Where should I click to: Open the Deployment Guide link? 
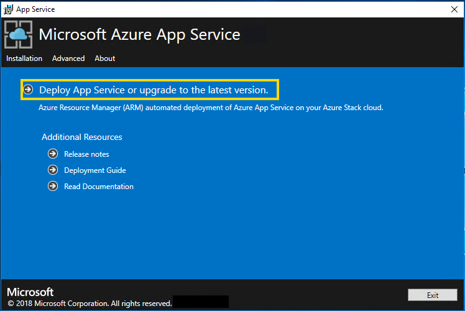(95, 170)
